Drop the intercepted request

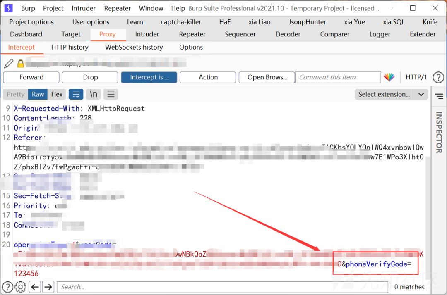(90, 77)
